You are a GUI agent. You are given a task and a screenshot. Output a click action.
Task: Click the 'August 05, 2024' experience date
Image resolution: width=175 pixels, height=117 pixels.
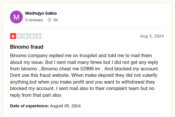coord(65,106)
